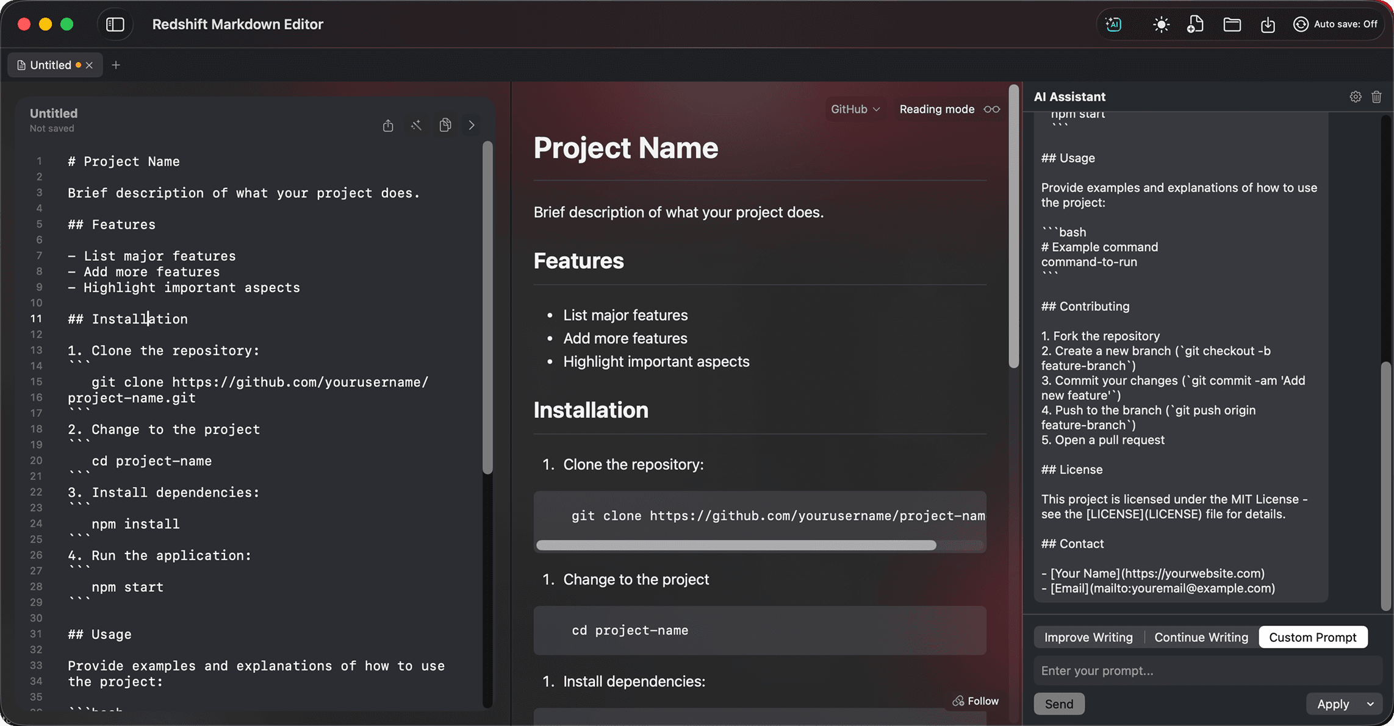Click the magic wand format icon

[416, 126]
